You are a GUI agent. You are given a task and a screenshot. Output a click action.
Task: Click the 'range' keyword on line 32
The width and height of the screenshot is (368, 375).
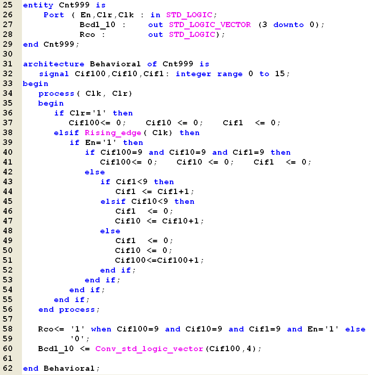230,74
